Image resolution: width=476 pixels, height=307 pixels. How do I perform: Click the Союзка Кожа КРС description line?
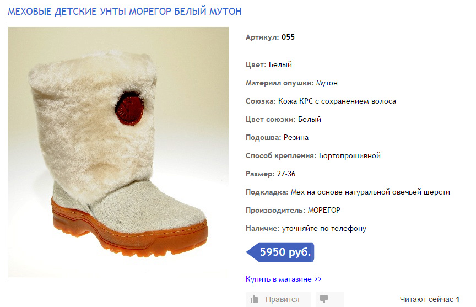pyautogui.click(x=321, y=101)
